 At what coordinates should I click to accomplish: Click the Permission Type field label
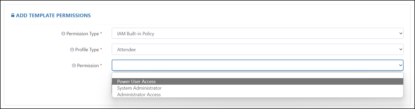[x=83, y=34]
